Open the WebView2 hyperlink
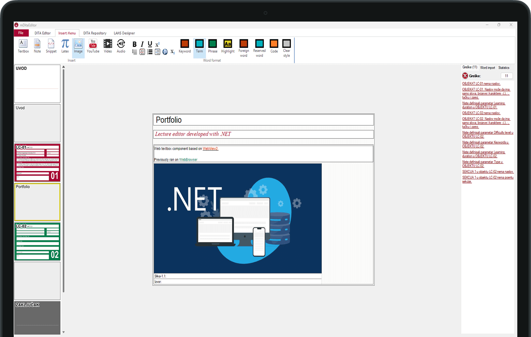Viewport: 531px width, 337px height. point(210,148)
